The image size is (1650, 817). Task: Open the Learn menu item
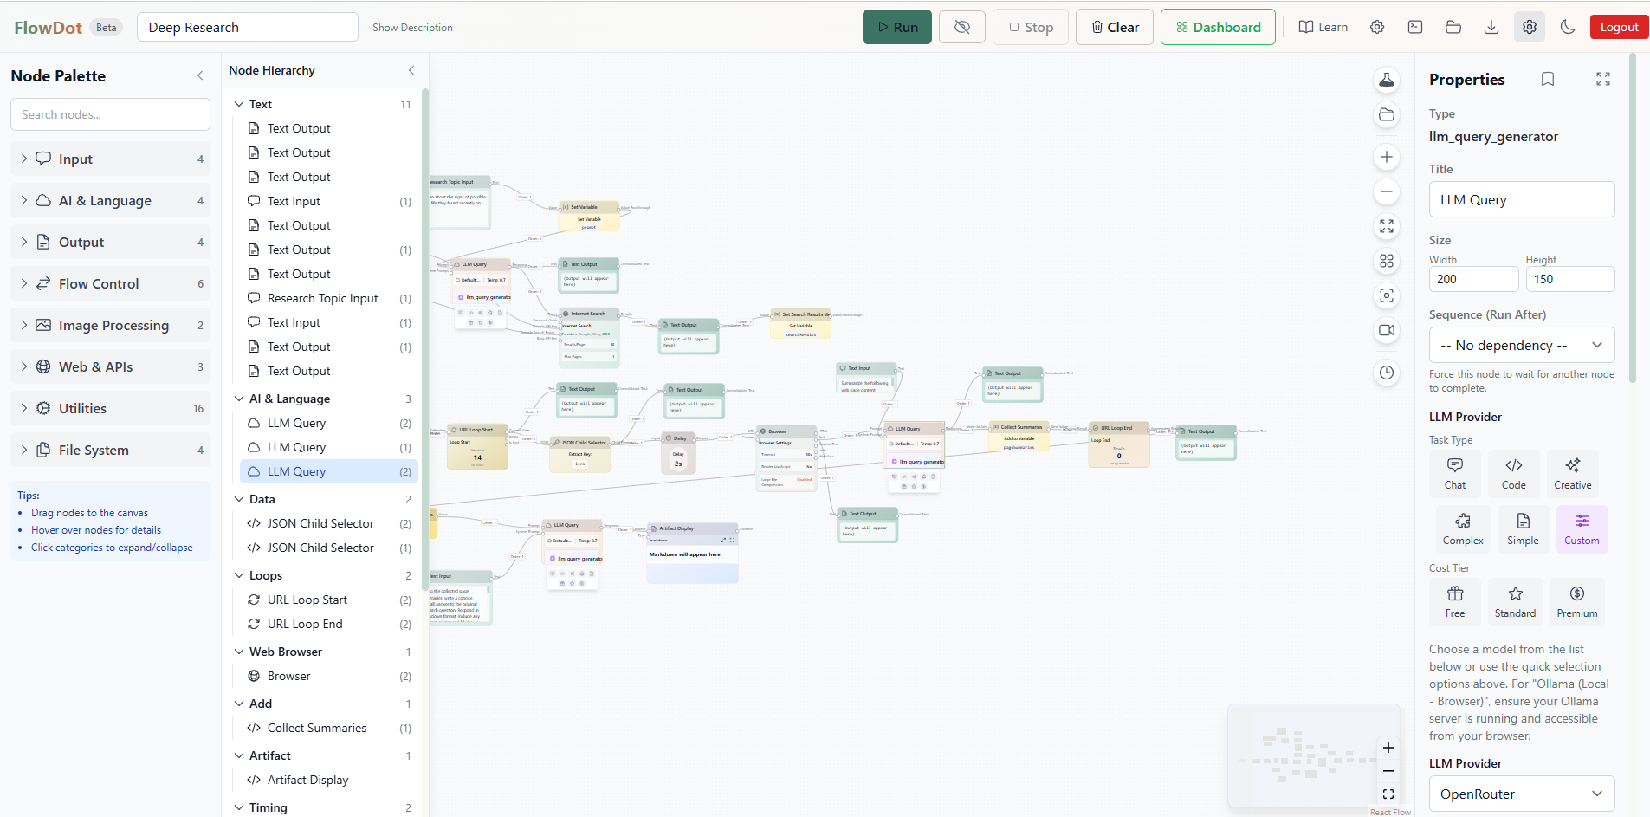(x=1323, y=27)
